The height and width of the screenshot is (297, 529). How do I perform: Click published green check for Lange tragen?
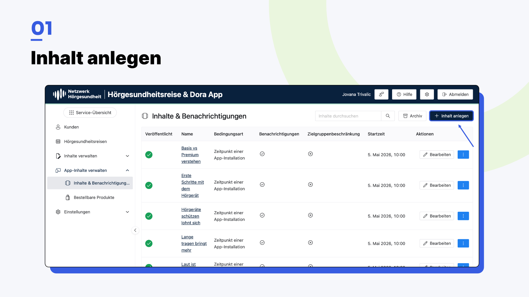tap(149, 243)
